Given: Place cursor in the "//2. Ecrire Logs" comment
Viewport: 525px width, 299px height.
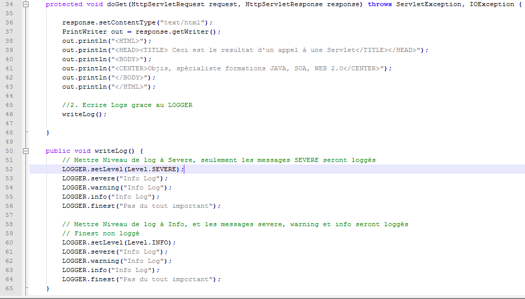Looking at the screenshot, I should (127, 105).
